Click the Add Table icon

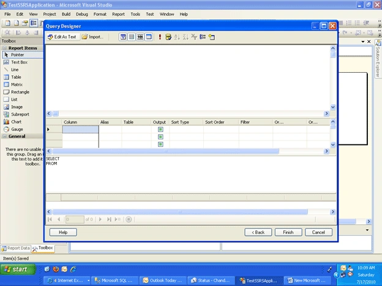(x=211, y=37)
